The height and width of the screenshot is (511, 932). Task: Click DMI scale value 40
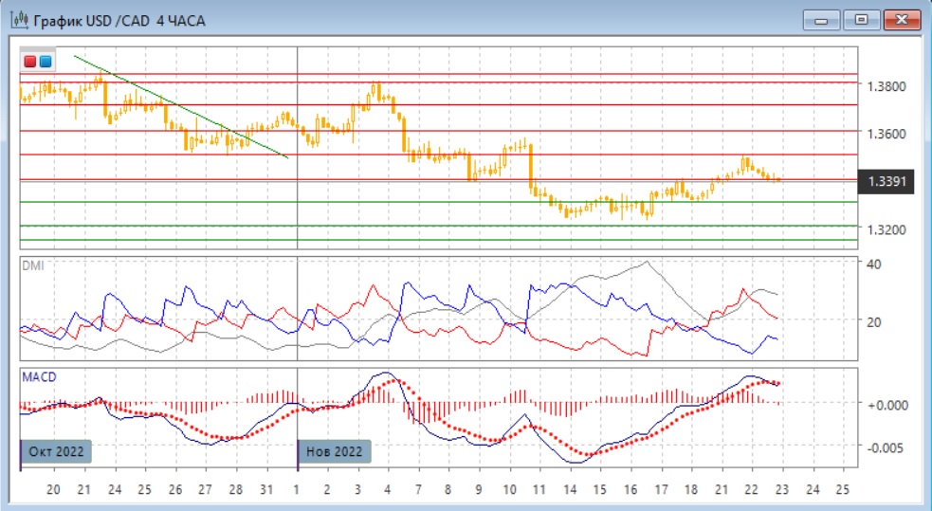click(874, 265)
